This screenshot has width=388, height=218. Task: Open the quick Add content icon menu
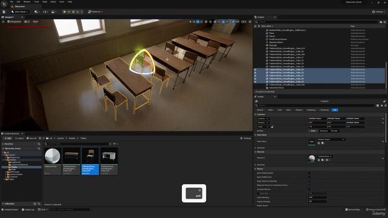tap(37, 12)
